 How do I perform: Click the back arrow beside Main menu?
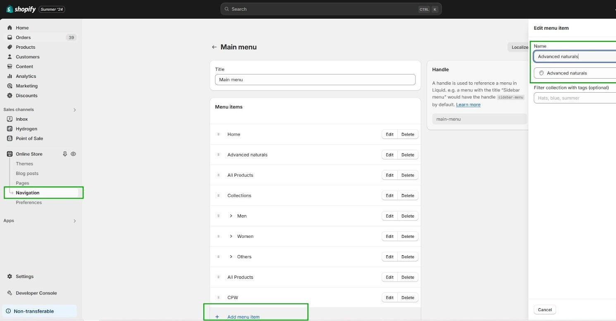pos(214,47)
